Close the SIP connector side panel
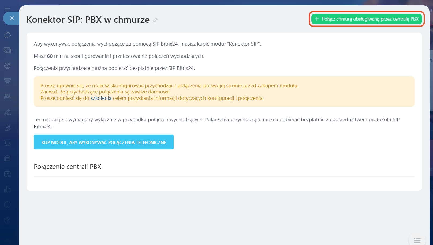Screen dimensions: 433x245 click(12, 18)
